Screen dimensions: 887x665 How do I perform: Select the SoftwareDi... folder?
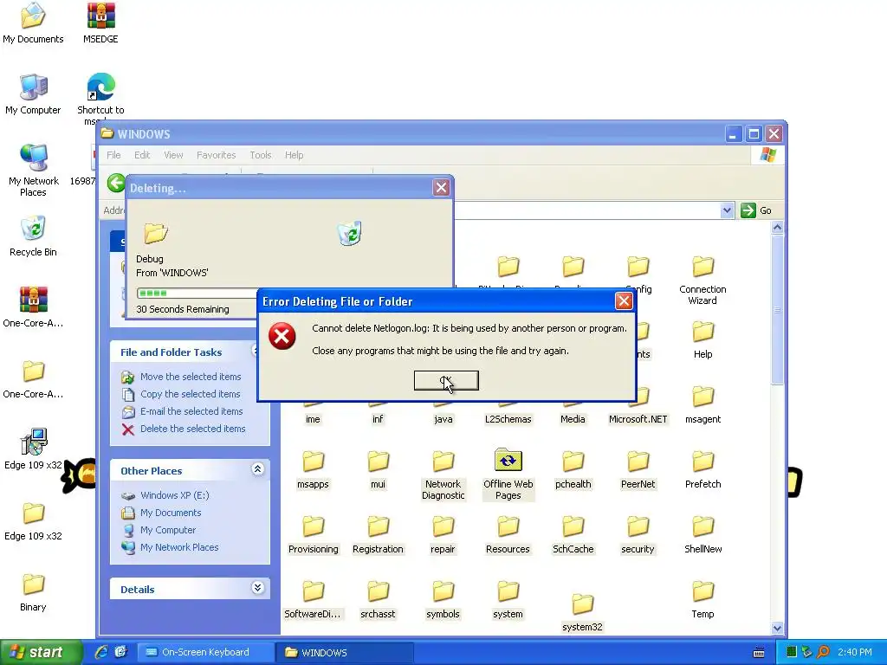[x=313, y=599]
